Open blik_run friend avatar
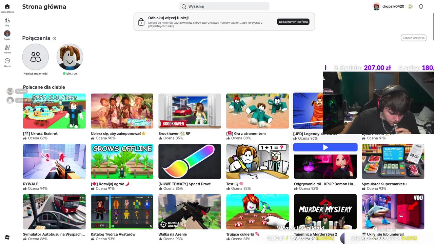The height and width of the screenshot is (244, 434). [70, 57]
